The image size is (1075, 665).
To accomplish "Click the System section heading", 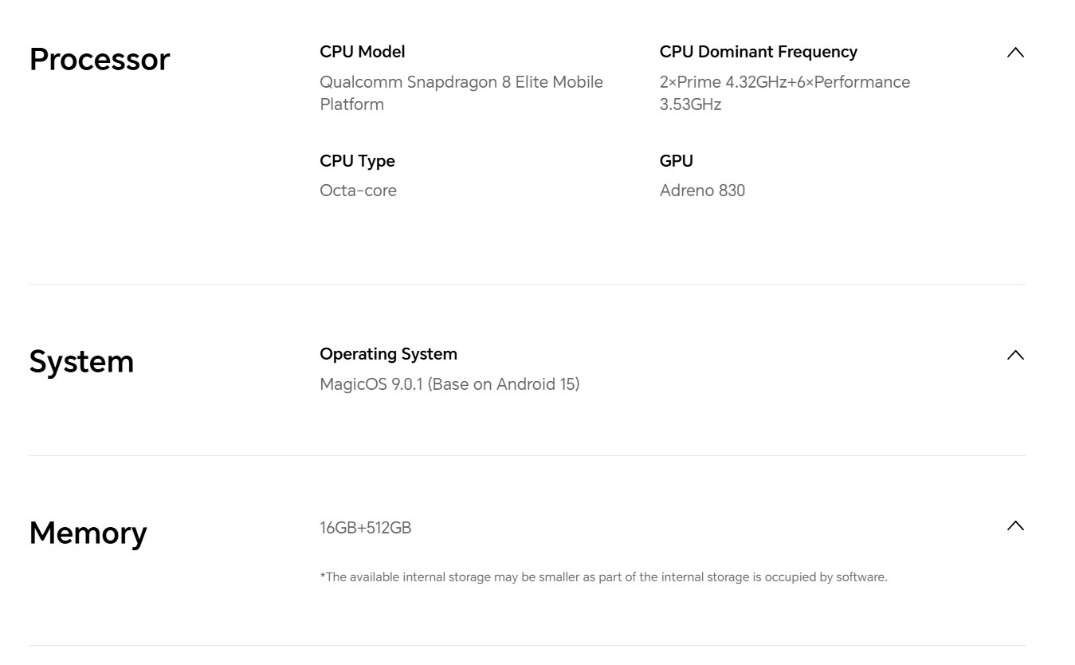I will (x=81, y=362).
